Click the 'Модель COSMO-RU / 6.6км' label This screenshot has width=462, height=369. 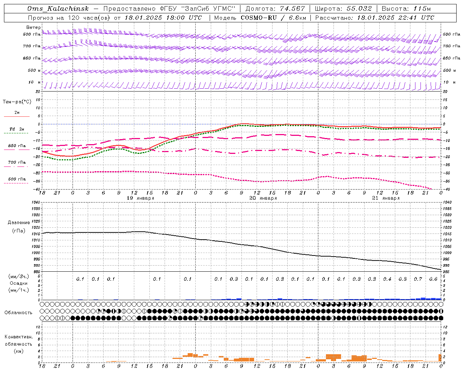(260, 18)
